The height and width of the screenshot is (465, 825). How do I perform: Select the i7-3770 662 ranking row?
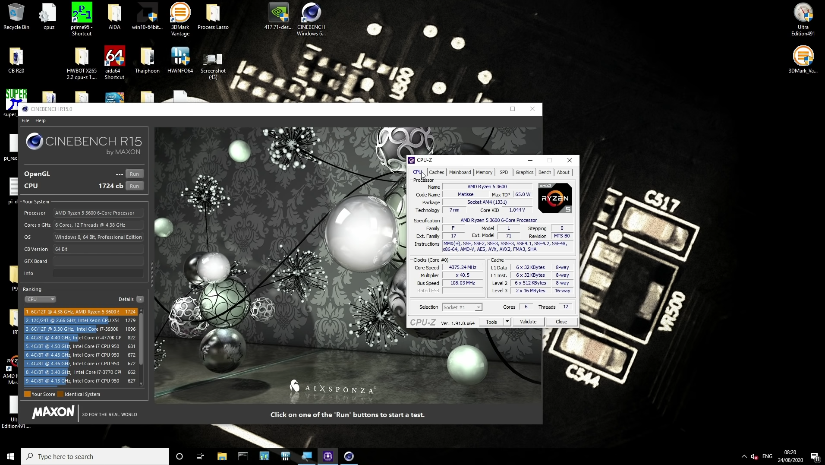(x=81, y=372)
